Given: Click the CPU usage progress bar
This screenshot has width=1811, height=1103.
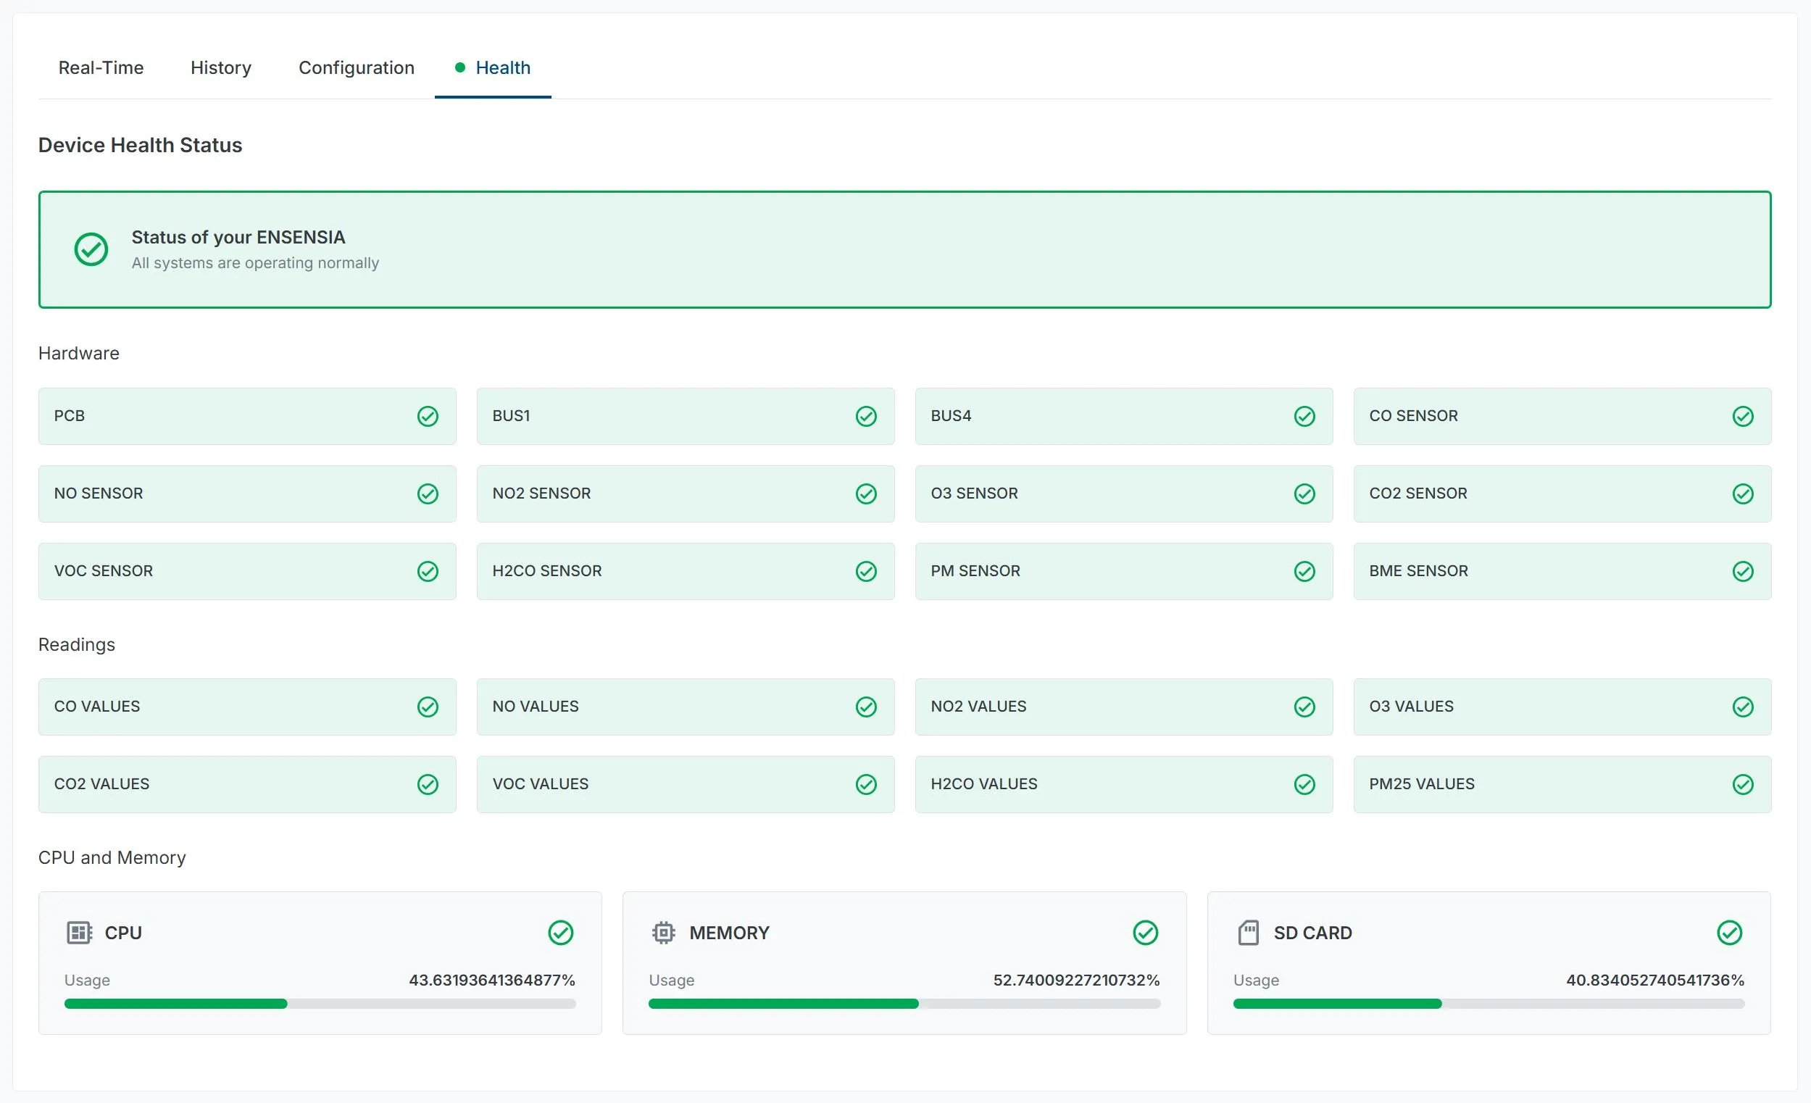Looking at the screenshot, I should coord(320,1004).
